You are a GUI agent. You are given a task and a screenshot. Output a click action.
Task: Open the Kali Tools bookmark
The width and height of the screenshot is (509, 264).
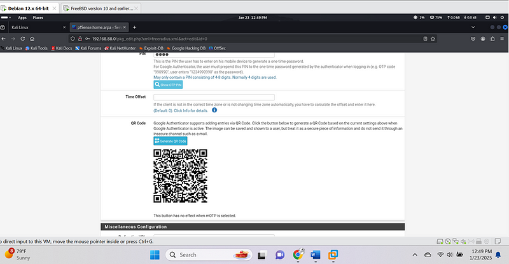pyautogui.click(x=36, y=48)
